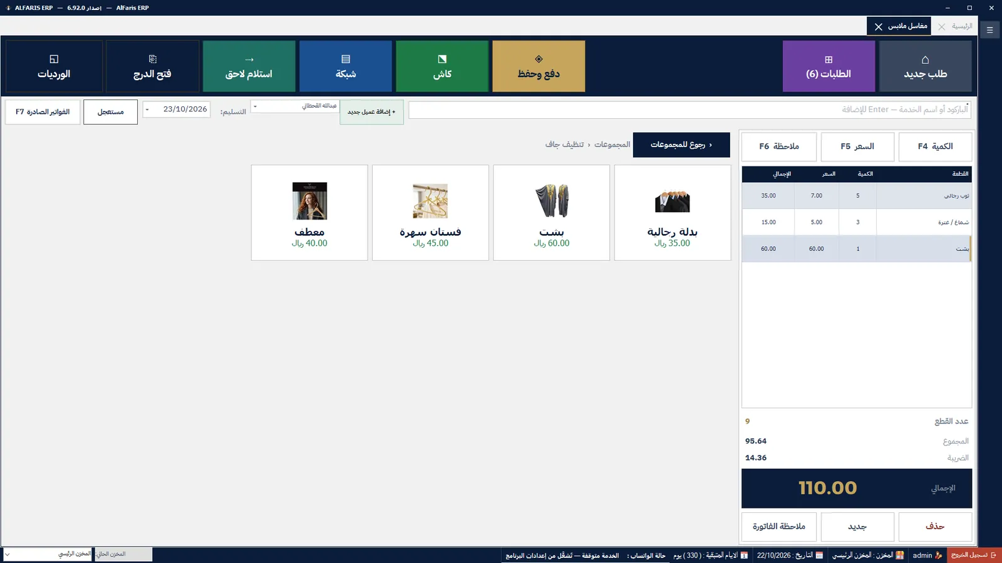This screenshot has width=1002, height=563.
Task: Click إضافة عميل جديد add customer button
Action: 371,112
